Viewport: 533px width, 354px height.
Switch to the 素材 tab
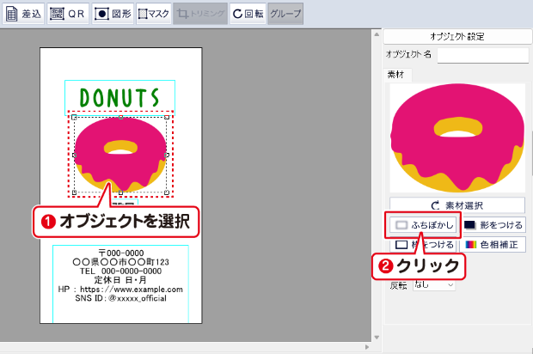pyautogui.click(x=400, y=76)
